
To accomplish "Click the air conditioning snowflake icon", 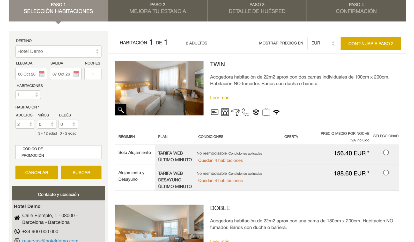I will tap(256, 112).
